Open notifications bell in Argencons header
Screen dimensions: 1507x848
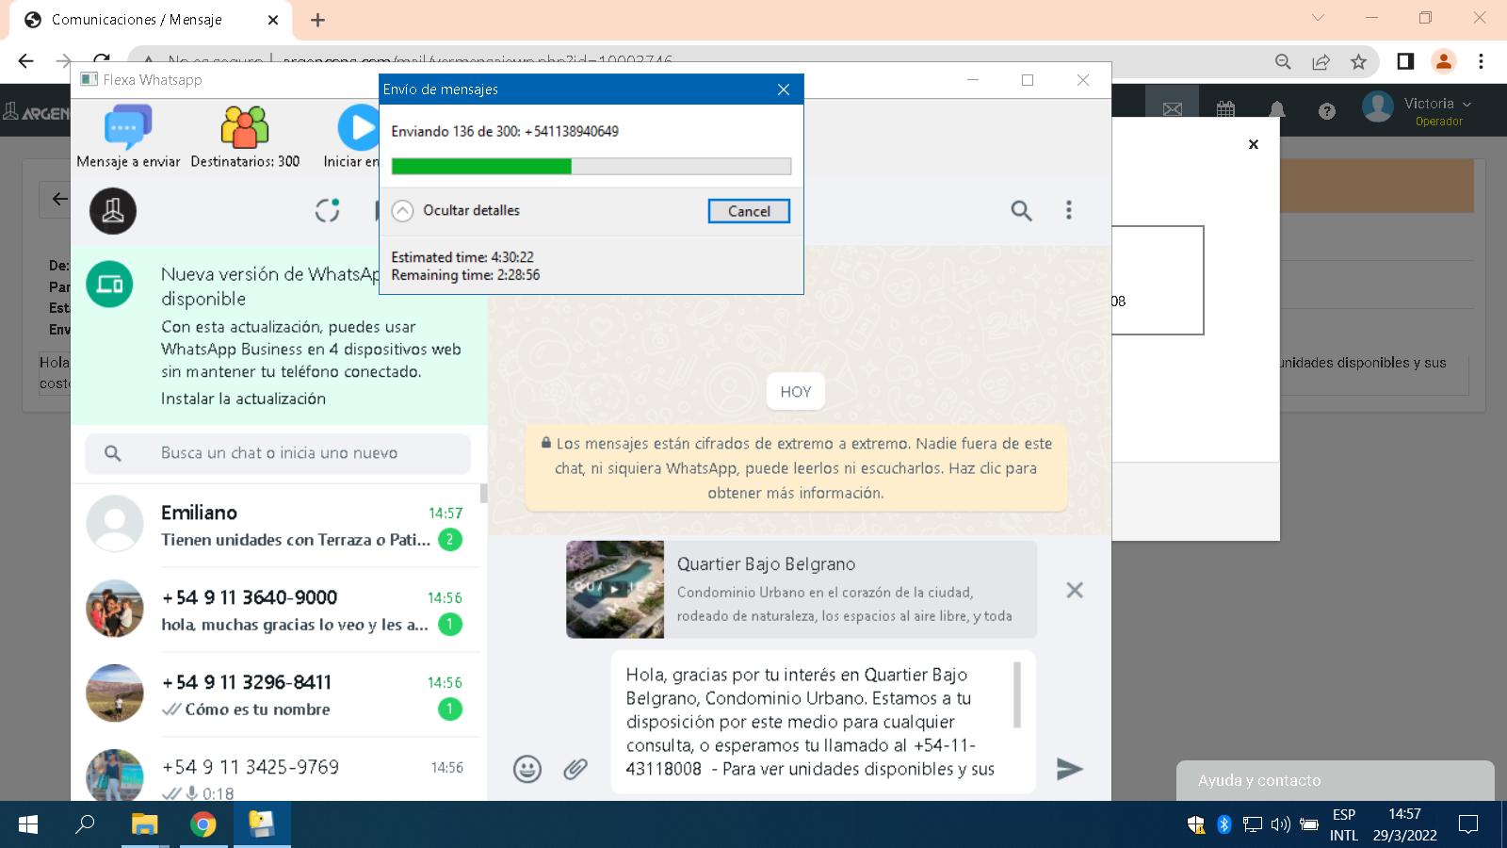coord(1277,110)
